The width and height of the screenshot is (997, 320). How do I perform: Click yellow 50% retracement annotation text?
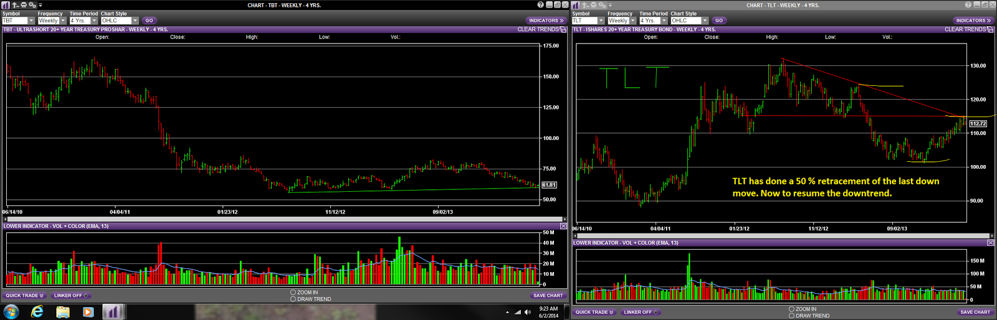pyautogui.click(x=836, y=187)
